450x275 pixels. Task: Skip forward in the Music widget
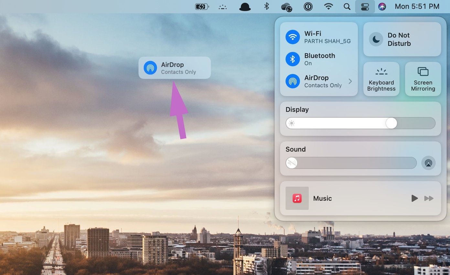[429, 198]
